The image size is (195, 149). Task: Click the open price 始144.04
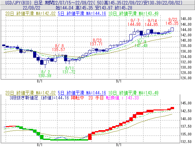[65, 8]
